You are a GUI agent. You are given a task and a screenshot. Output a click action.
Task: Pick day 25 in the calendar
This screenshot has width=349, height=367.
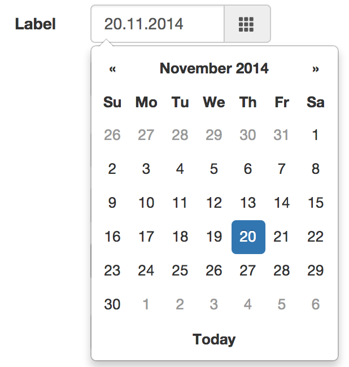[x=180, y=270]
